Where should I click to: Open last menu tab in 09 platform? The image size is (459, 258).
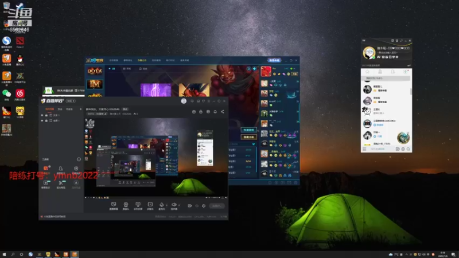coord(184,60)
